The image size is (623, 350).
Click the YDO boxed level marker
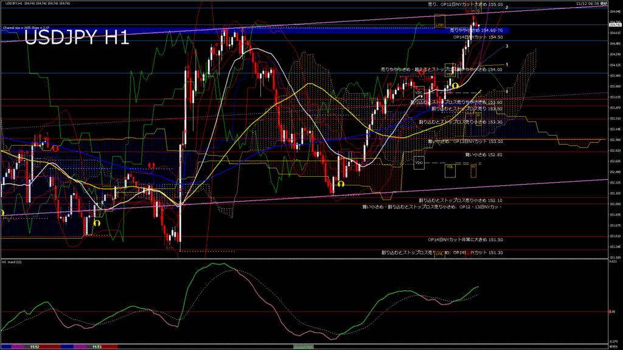[x=419, y=163]
